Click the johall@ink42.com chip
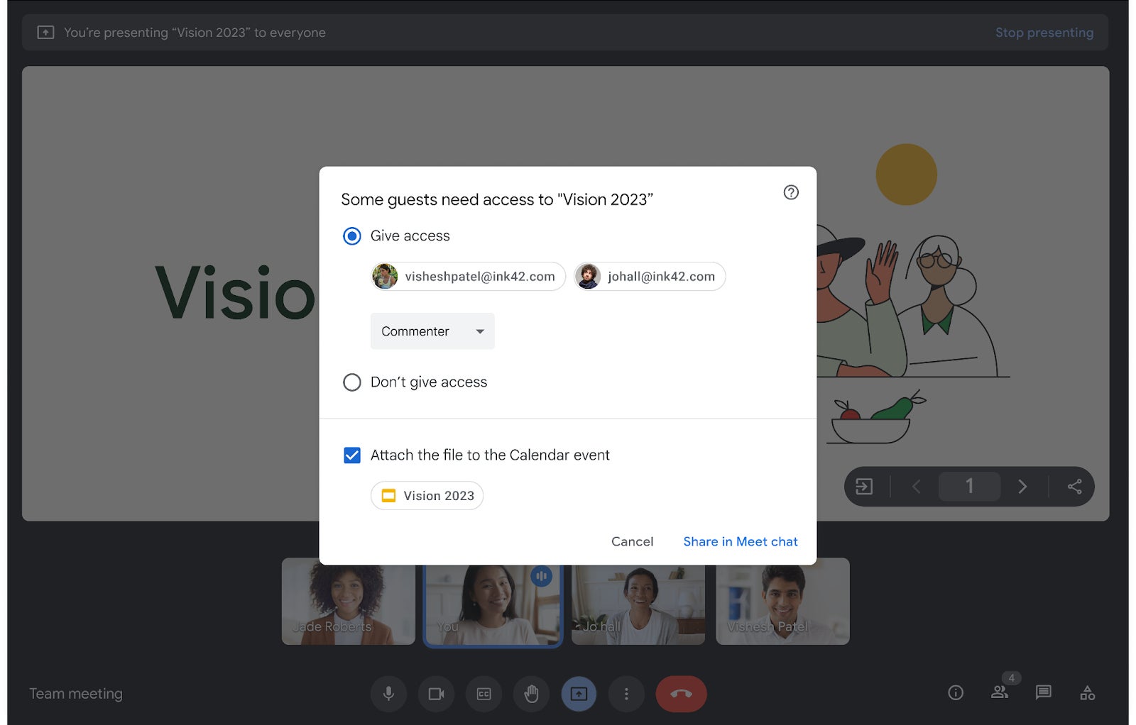Viewport: 1136px width, 725px height. click(x=650, y=276)
